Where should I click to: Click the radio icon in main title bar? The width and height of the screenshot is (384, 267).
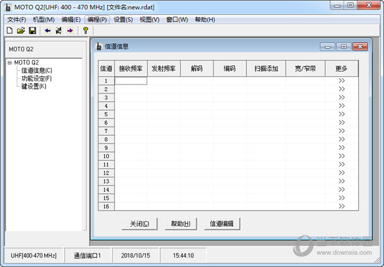(x=8, y=7)
